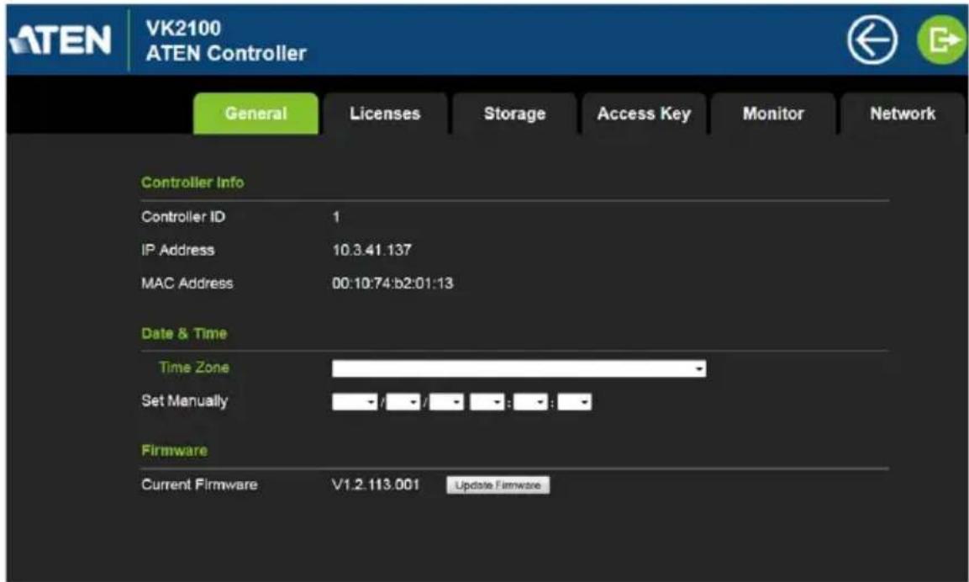Click the IP Address label
Screen dimensions: 969x582
[x=178, y=251]
